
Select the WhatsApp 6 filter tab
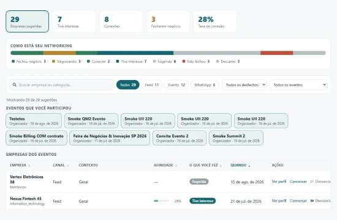click(205, 85)
